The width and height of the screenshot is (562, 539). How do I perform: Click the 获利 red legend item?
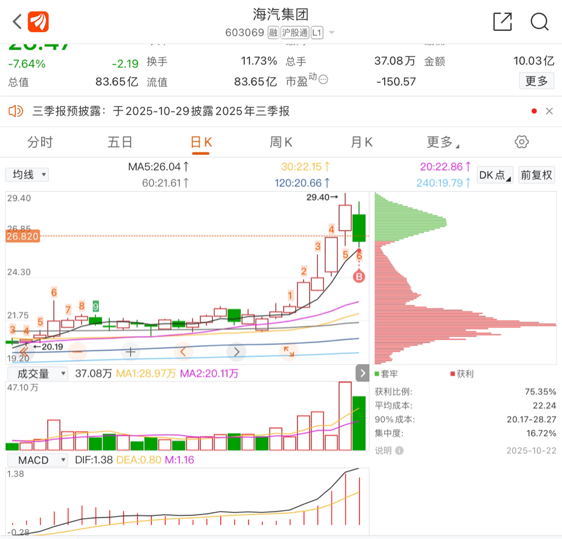click(x=462, y=374)
